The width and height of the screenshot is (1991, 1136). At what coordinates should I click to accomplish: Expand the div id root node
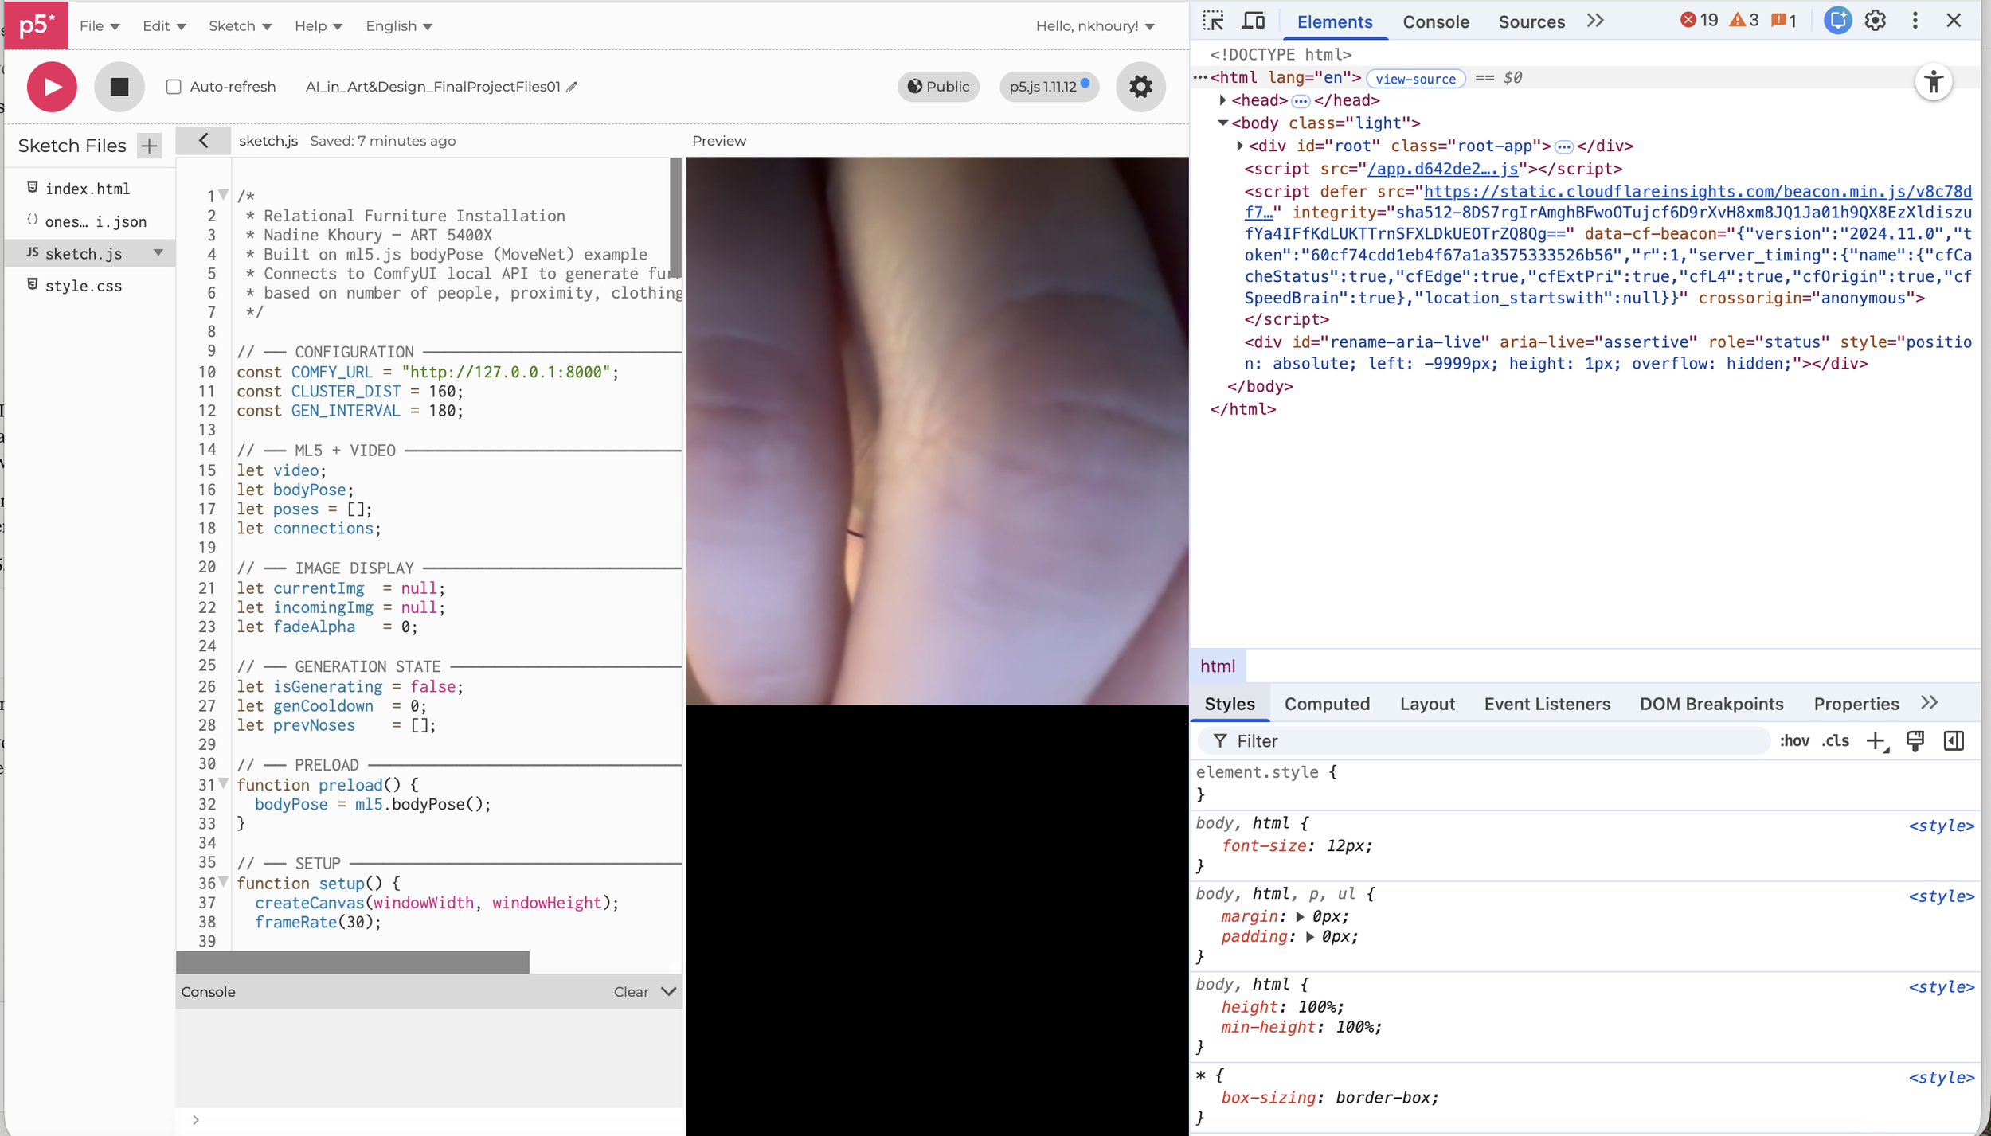pos(1239,146)
